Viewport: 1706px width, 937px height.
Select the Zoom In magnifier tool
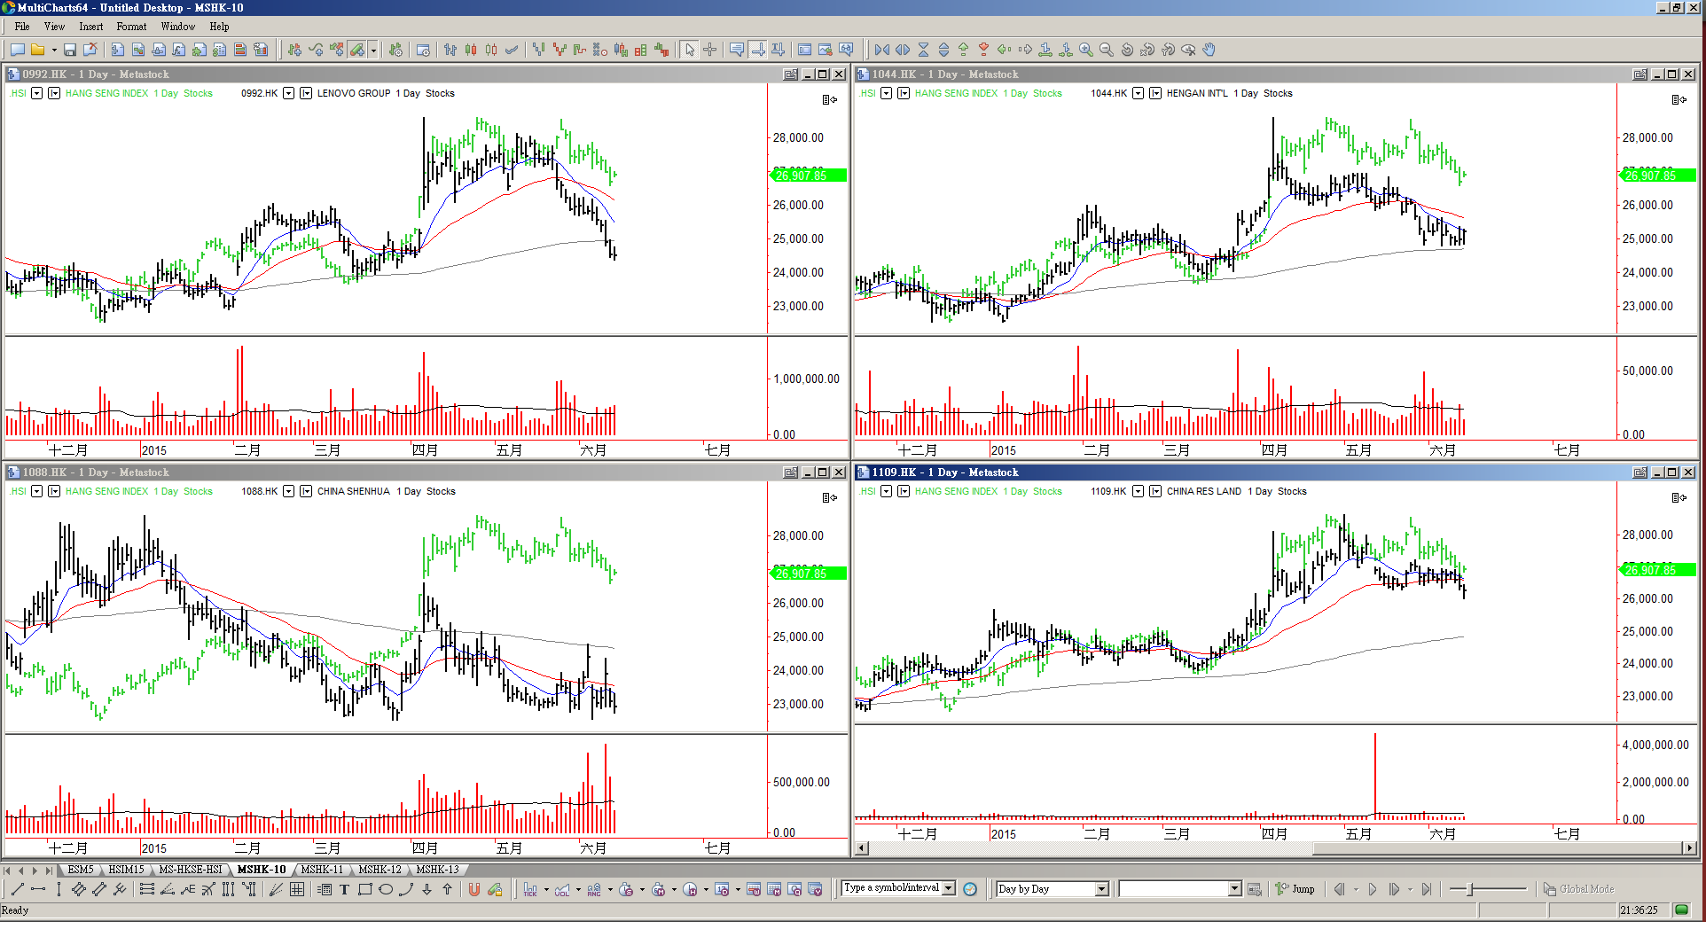tap(1086, 50)
